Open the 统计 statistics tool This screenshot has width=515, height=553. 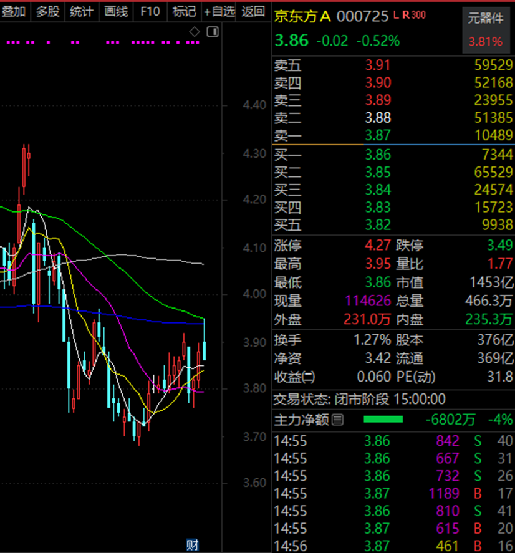pos(82,11)
